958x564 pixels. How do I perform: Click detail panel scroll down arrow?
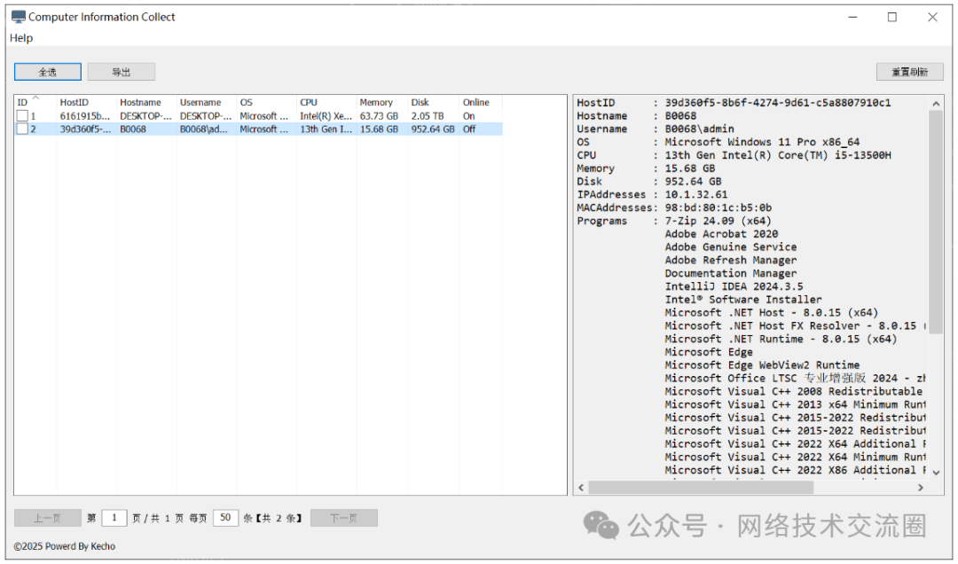(936, 473)
